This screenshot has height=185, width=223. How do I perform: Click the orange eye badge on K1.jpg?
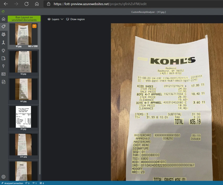pyautogui.click(x=34, y=26)
